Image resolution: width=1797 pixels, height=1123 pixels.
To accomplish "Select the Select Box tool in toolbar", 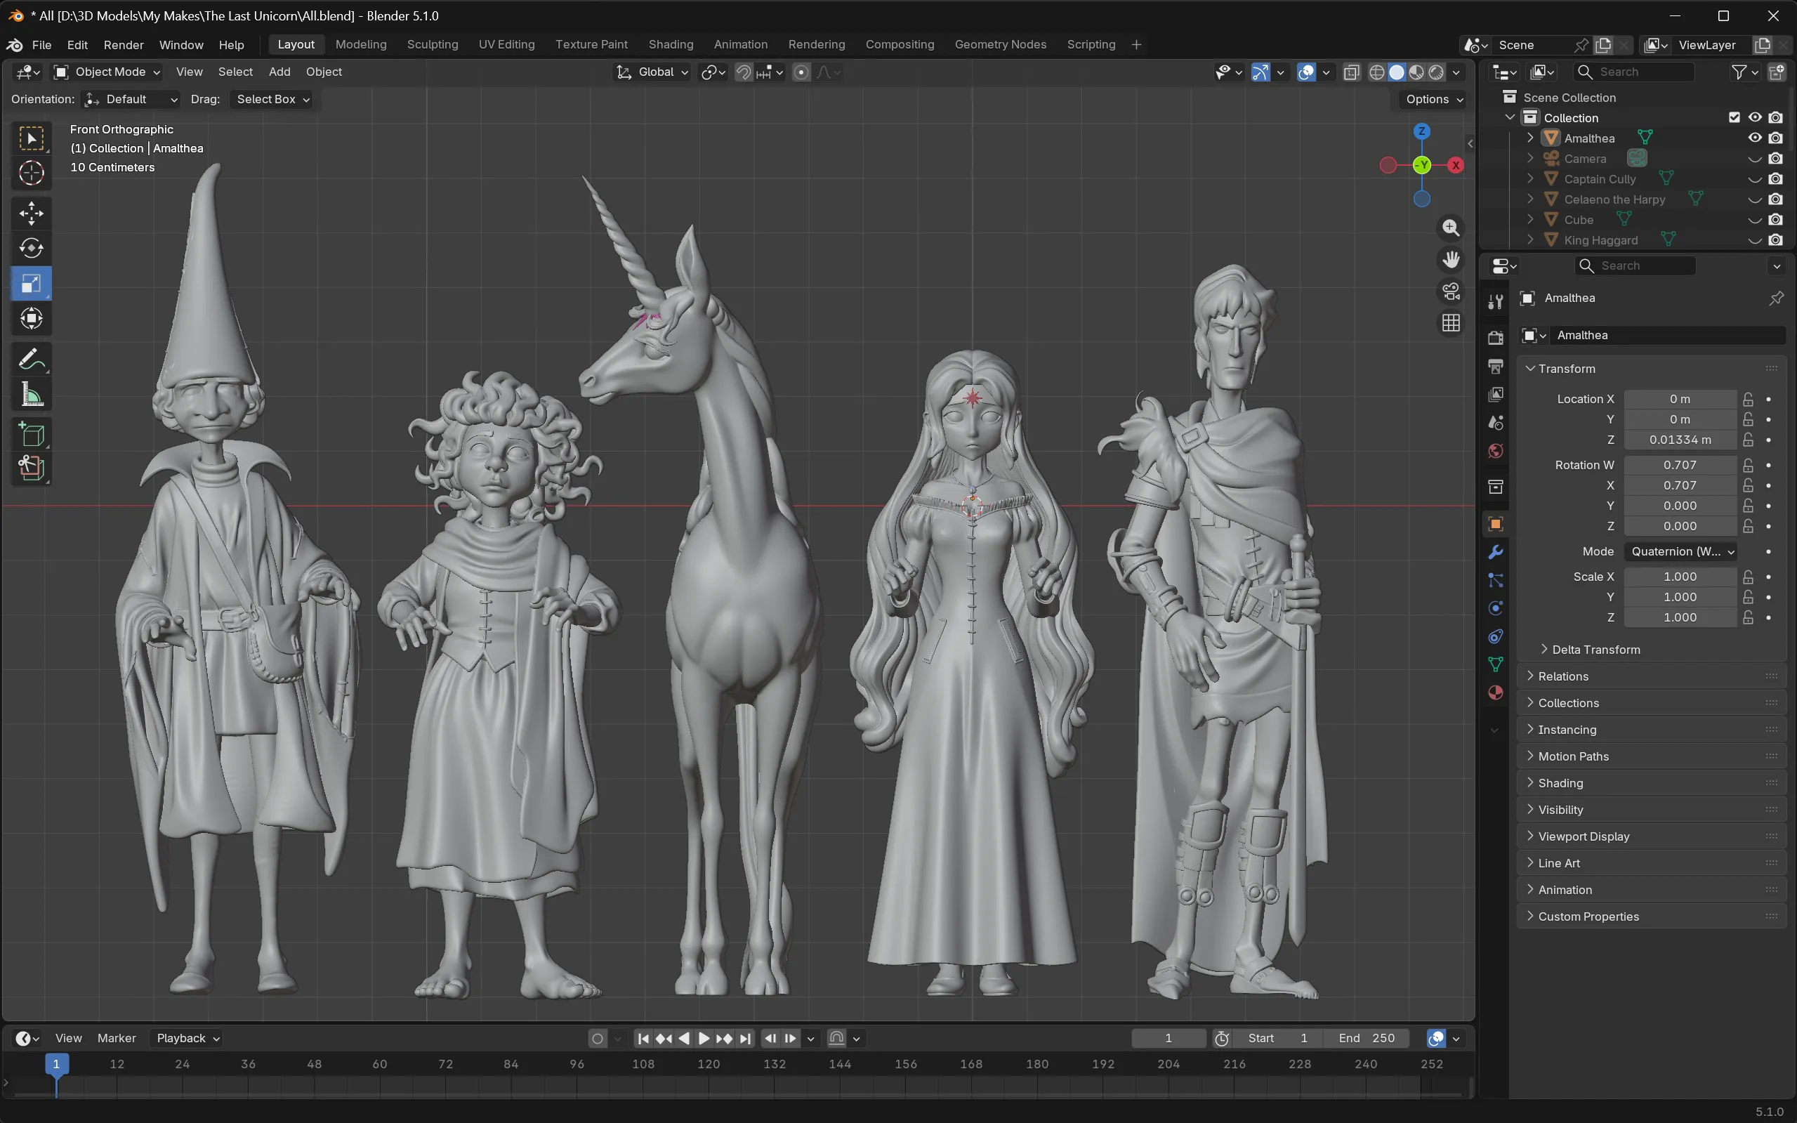I will 31,138.
